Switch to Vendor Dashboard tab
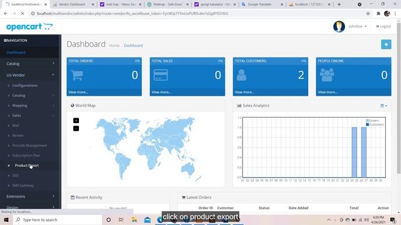 71,4
